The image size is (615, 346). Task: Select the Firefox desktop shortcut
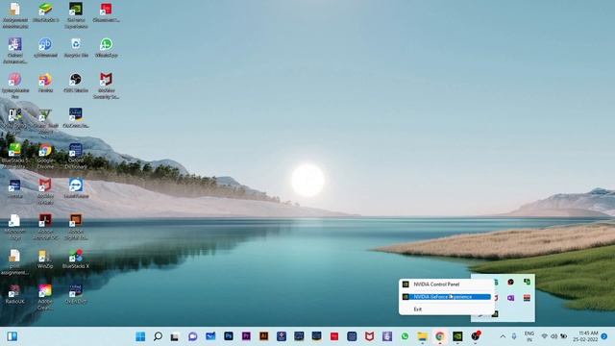(45, 83)
